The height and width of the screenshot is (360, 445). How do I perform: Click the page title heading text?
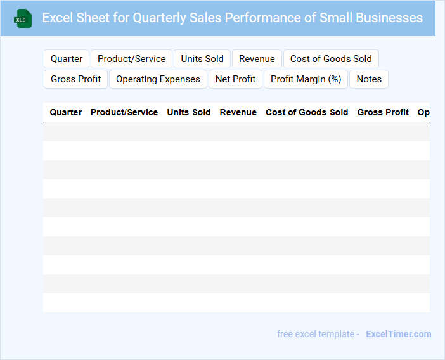232,18
